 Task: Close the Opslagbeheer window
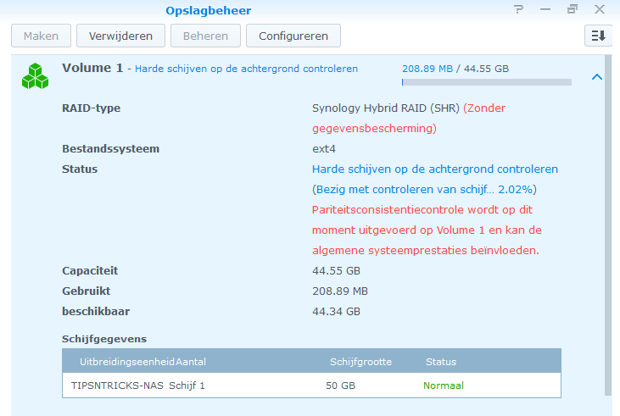pyautogui.click(x=600, y=9)
